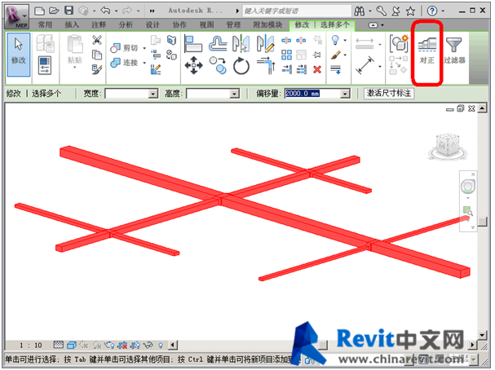Click the 对正 justify button
The width and height of the screenshot is (495, 370).
[x=427, y=51]
